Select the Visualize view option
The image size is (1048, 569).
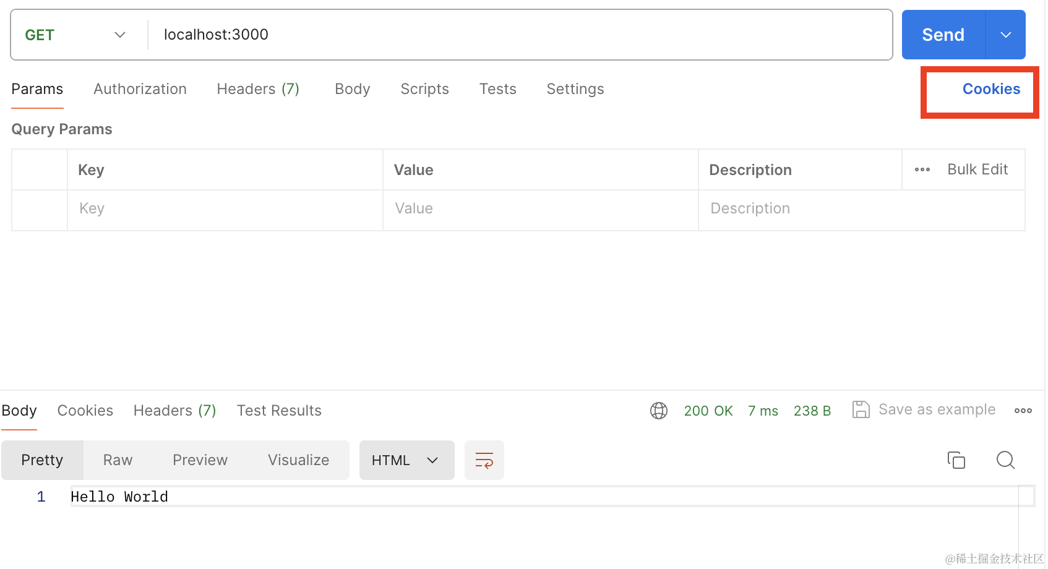click(298, 460)
